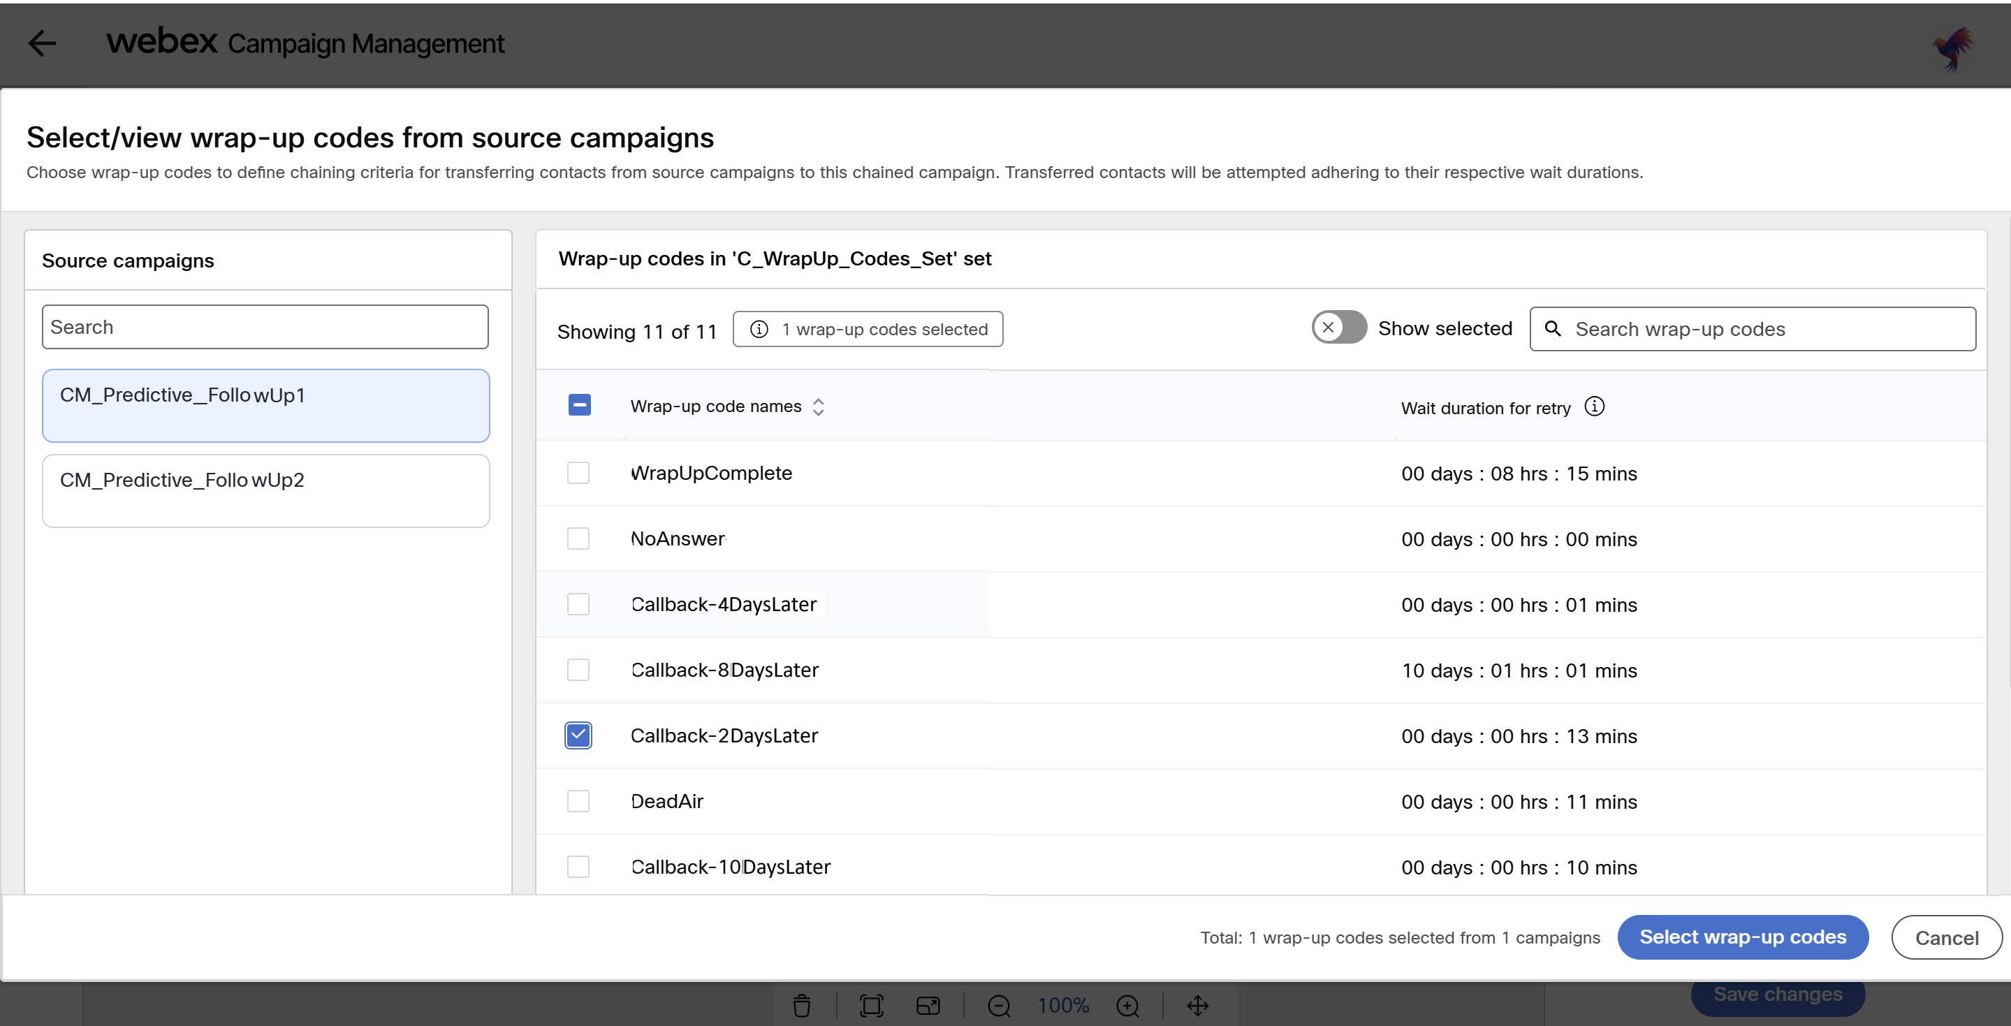This screenshot has width=2011, height=1026.
Task: Select CM_Predictive_FollowUp2 source campaign
Action: pos(265,490)
